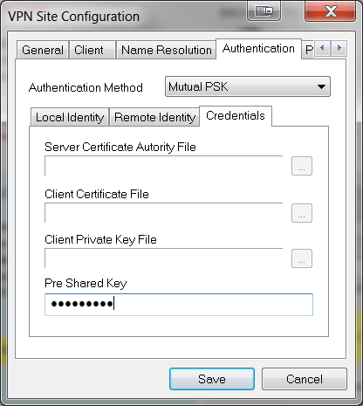Switch to the Remote Identity sub-tab

154,117
